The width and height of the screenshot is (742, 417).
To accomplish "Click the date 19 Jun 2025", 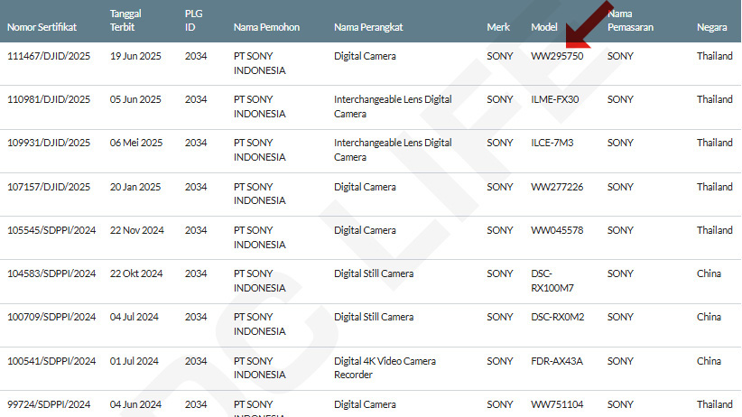I will tap(135, 56).
